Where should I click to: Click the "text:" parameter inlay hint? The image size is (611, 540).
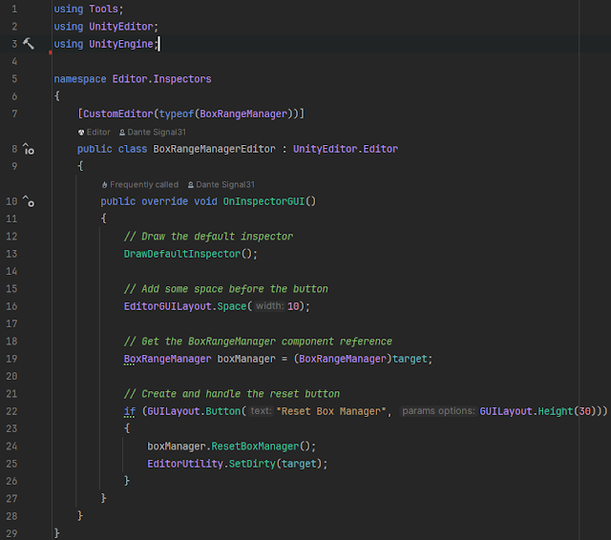click(x=261, y=411)
